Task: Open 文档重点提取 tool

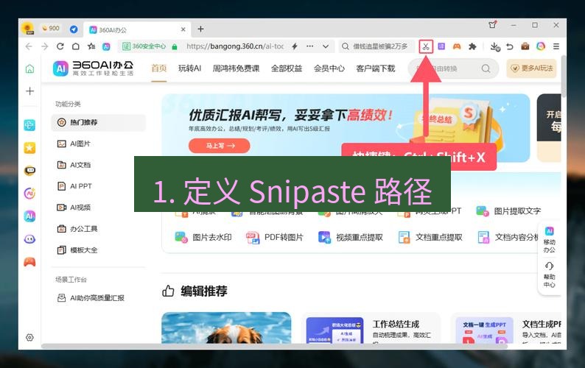Action: click(430, 237)
